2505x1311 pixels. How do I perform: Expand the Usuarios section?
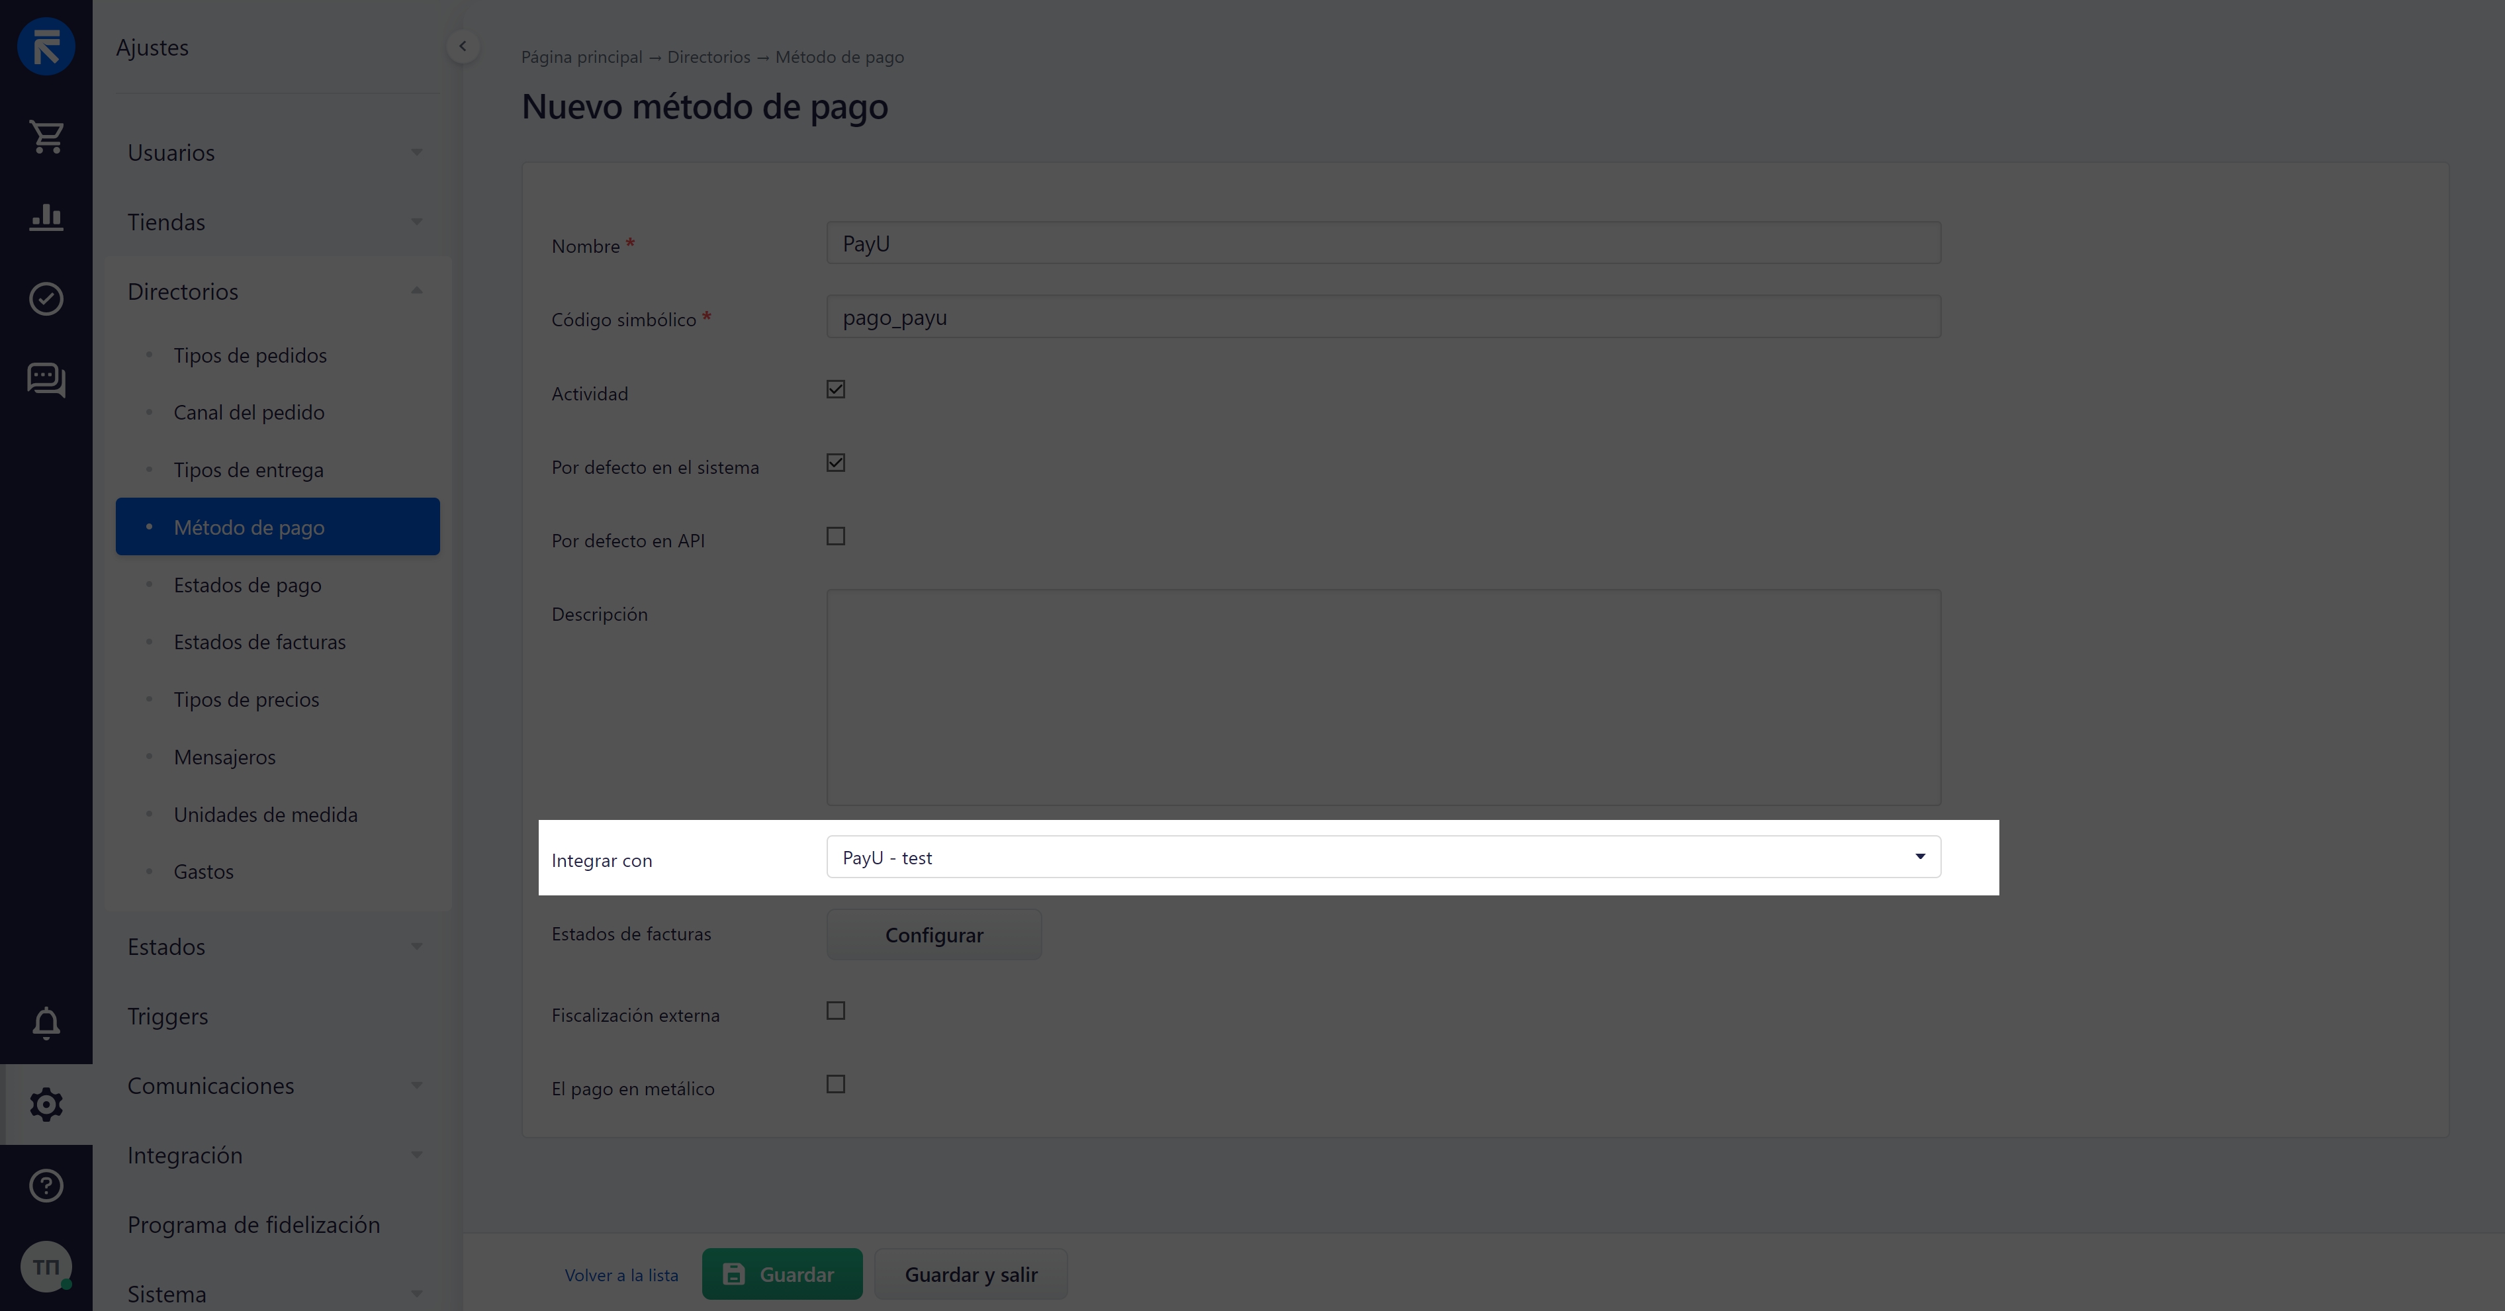pos(277,153)
